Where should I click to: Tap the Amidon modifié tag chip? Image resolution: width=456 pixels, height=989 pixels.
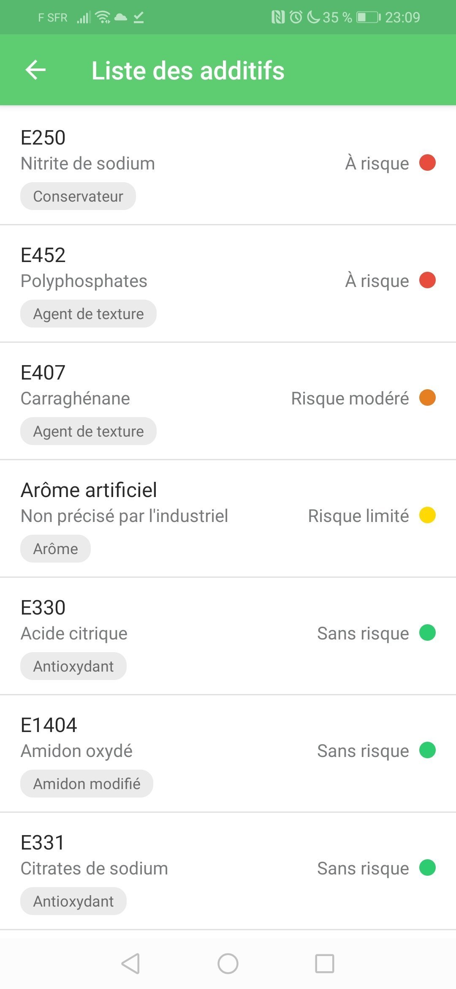pyautogui.click(x=87, y=784)
